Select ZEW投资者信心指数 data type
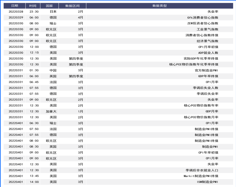This screenshot has width=236, height=187. 203,23
